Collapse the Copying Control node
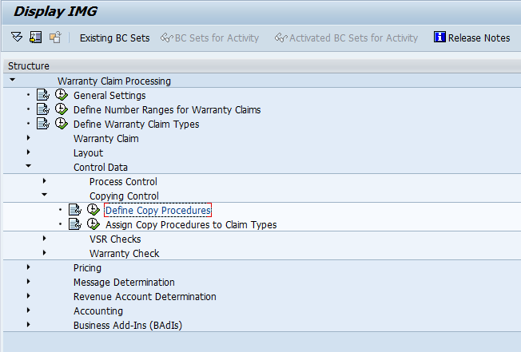The image size is (521, 352). [x=44, y=195]
